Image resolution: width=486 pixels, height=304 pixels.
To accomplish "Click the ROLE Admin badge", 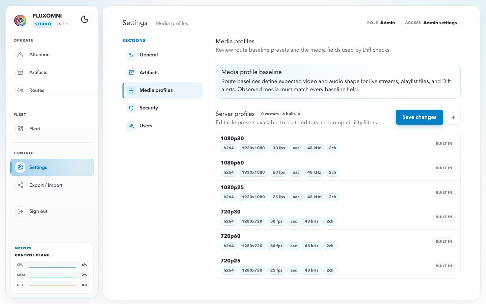I will click(381, 23).
